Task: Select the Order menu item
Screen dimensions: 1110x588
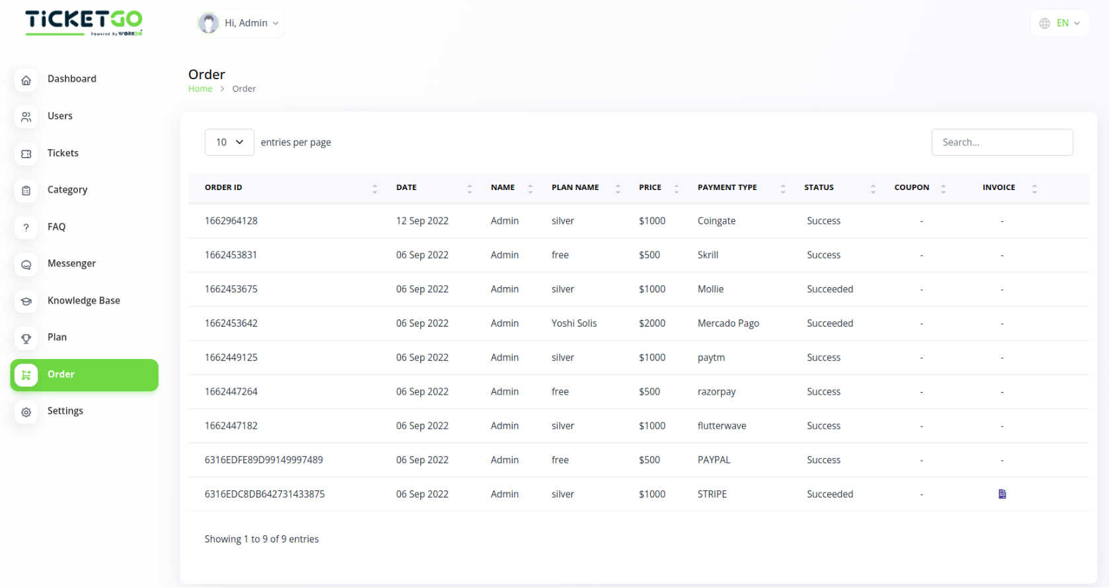Action: pyautogui.click(x=85, y=375)
